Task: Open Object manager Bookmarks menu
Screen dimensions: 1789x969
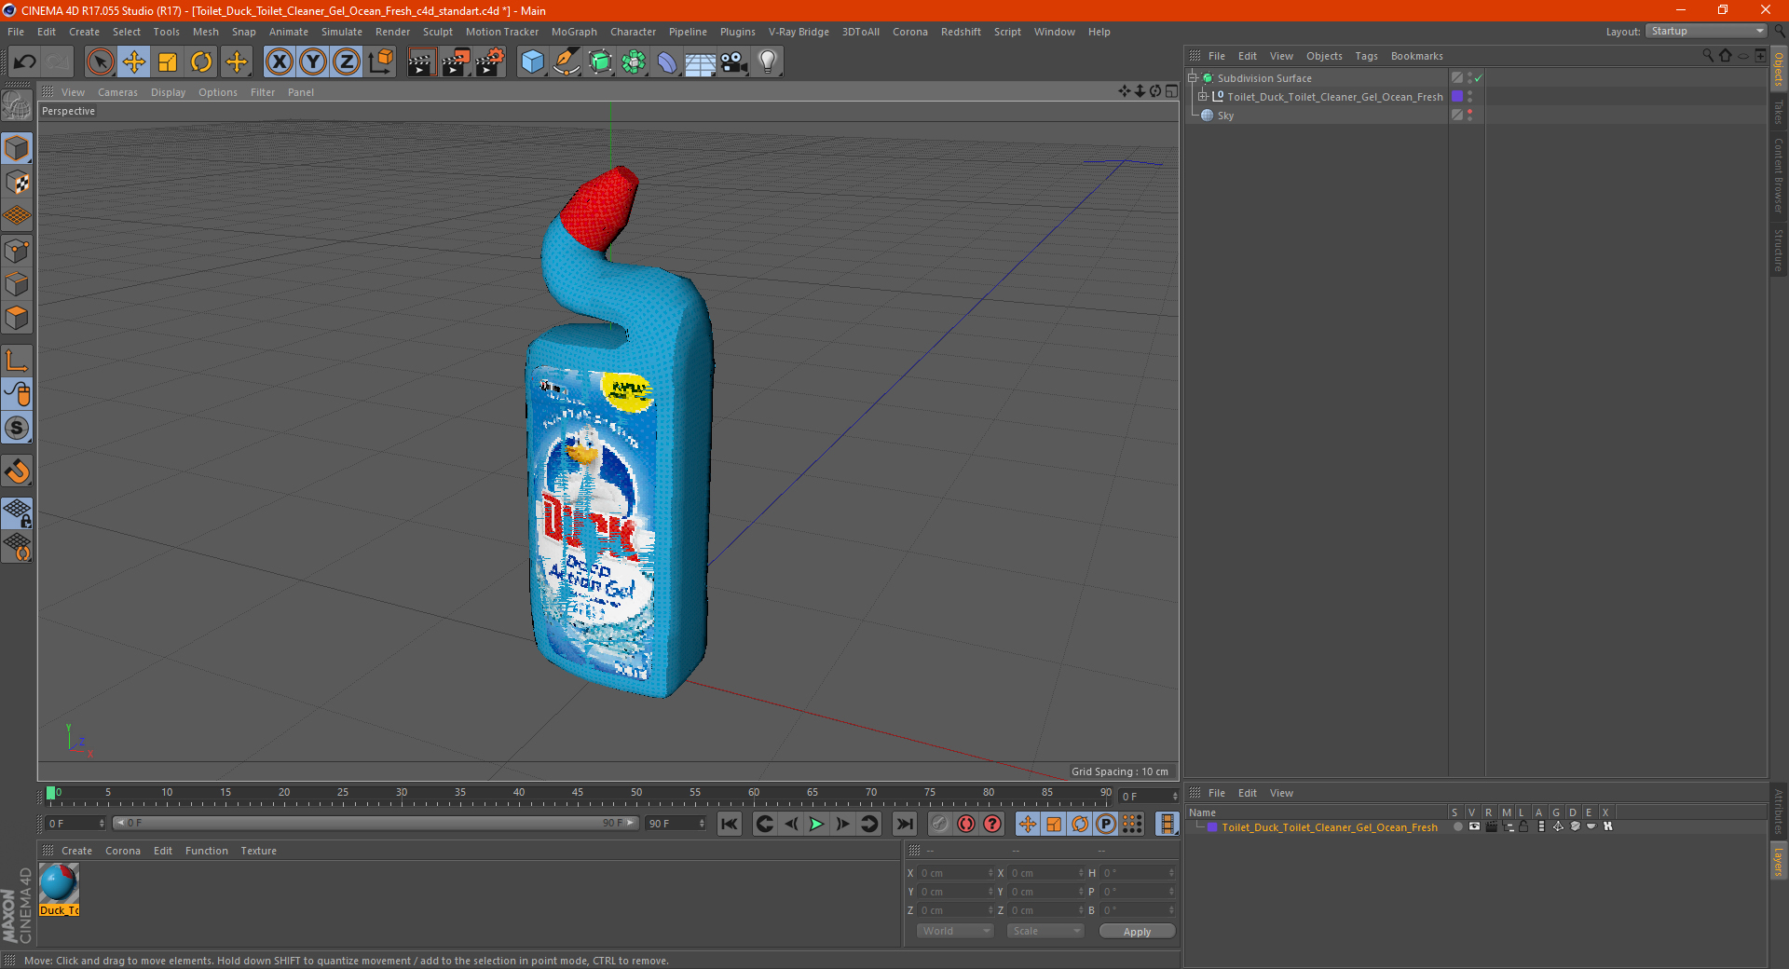Action: pyautogui.click(x=1416, y=56)
